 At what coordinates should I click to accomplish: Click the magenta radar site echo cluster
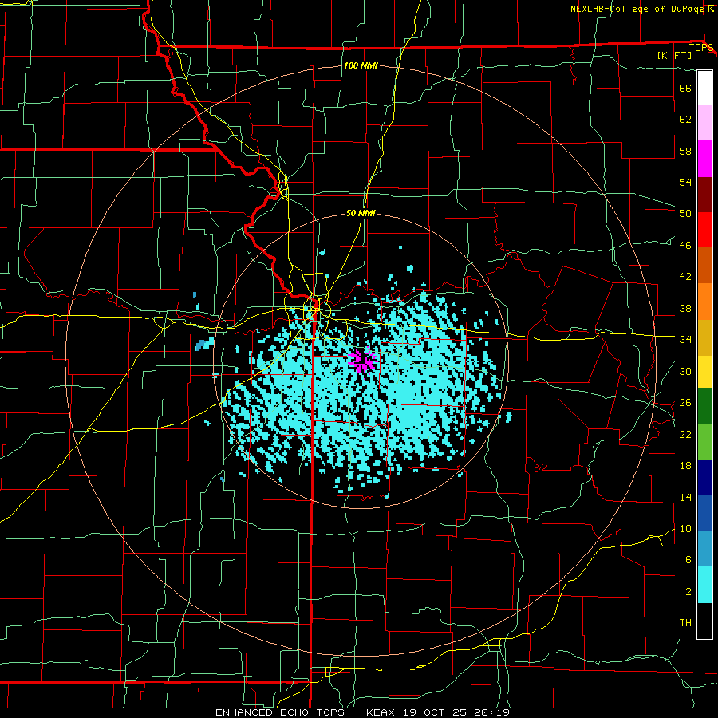(364, 361)
